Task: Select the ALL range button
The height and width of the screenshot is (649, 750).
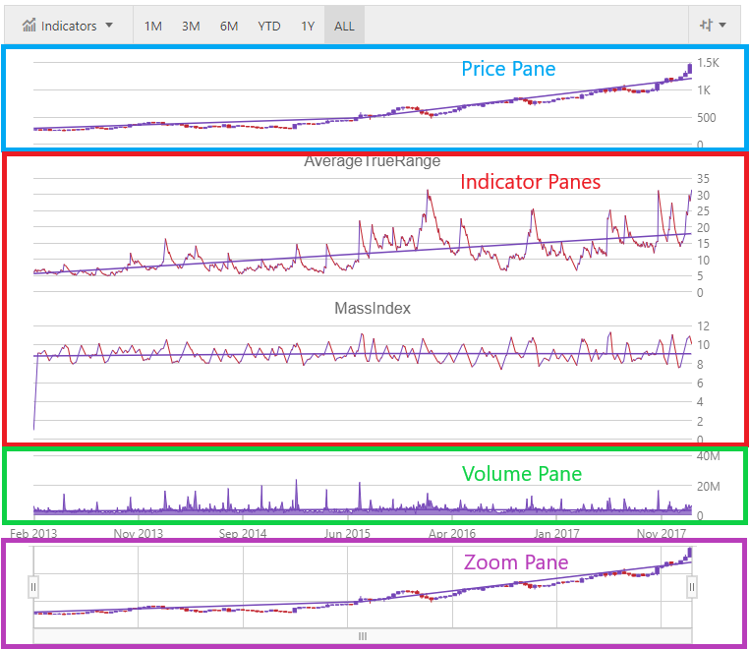Action: 344,26
